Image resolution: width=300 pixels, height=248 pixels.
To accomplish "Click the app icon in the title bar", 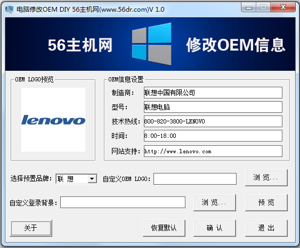I will [10, 10].
